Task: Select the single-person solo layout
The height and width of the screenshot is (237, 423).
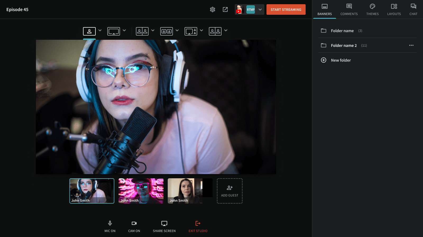Action: click(89, 31)
